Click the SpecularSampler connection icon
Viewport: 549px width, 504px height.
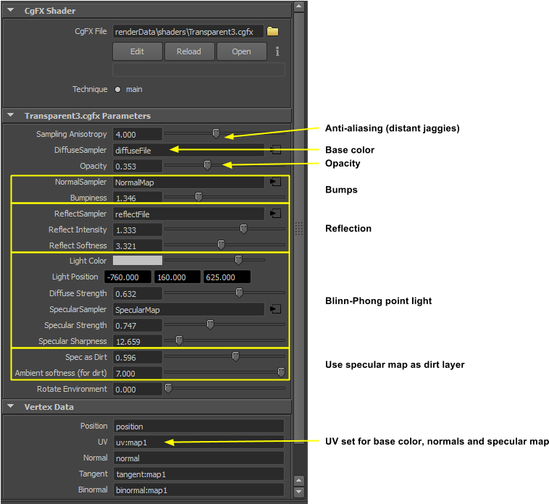(x=275, y=309)
